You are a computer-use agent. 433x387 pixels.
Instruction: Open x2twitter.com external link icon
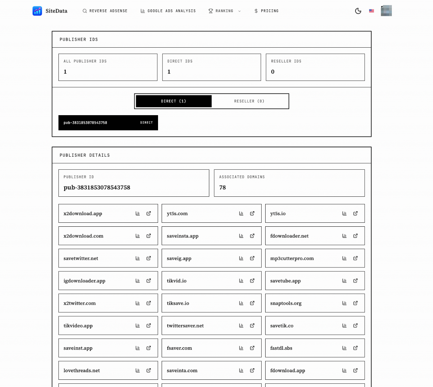(149, 303)
